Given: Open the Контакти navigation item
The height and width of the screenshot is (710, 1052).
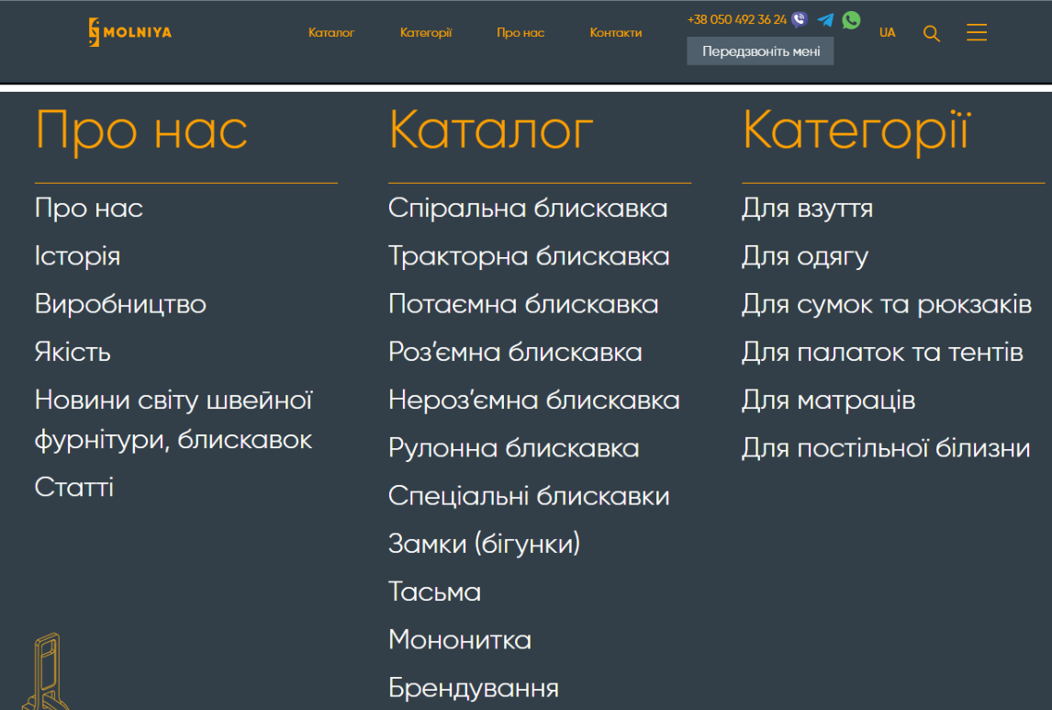Looking at the screenshot, I should tap(615, 32).
